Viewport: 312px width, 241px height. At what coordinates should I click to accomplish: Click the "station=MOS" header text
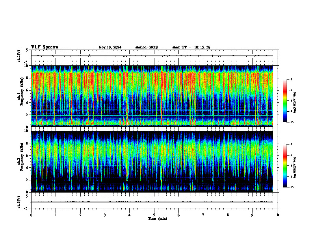pos(147,47)
